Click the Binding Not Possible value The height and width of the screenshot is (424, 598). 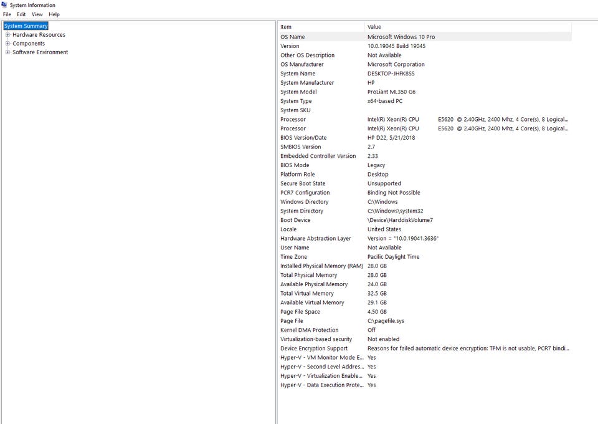(x=394, y=193)
